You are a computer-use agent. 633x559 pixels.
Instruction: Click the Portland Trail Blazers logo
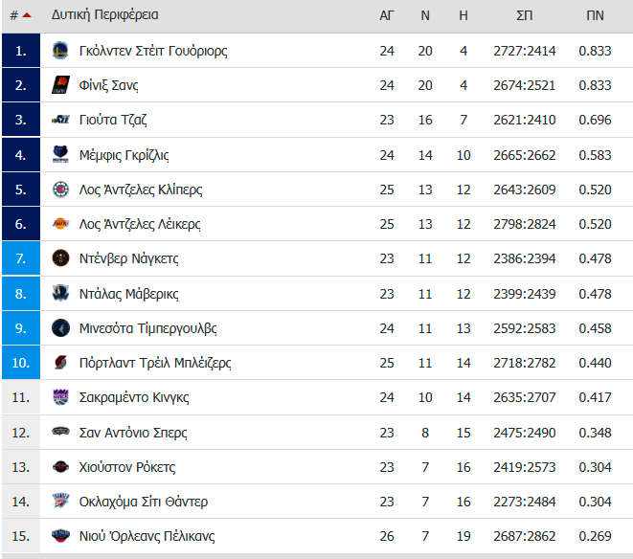coord(60,363)
